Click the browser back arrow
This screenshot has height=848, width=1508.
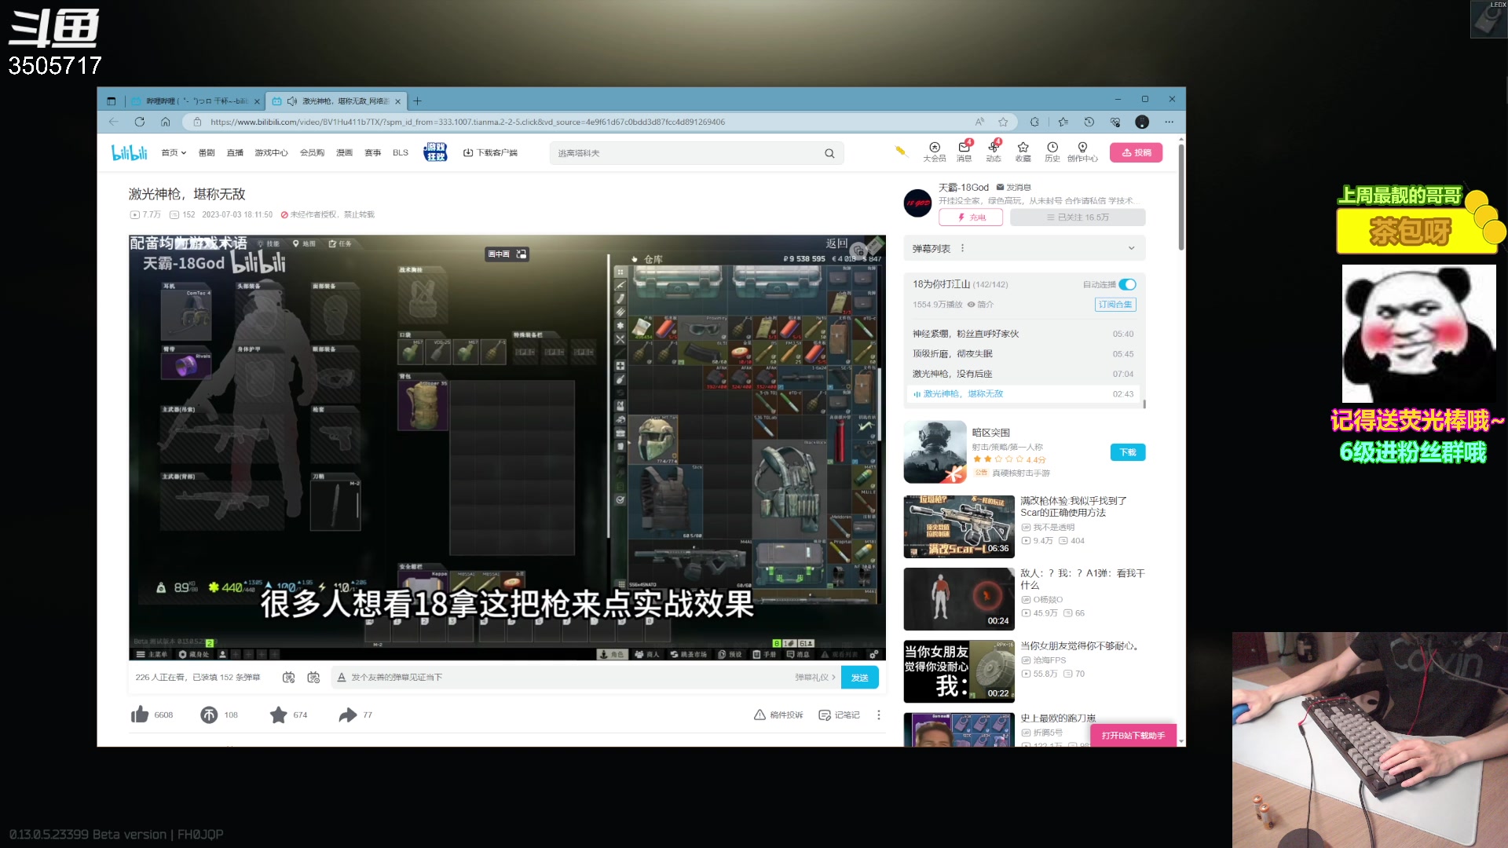(114, 122)
